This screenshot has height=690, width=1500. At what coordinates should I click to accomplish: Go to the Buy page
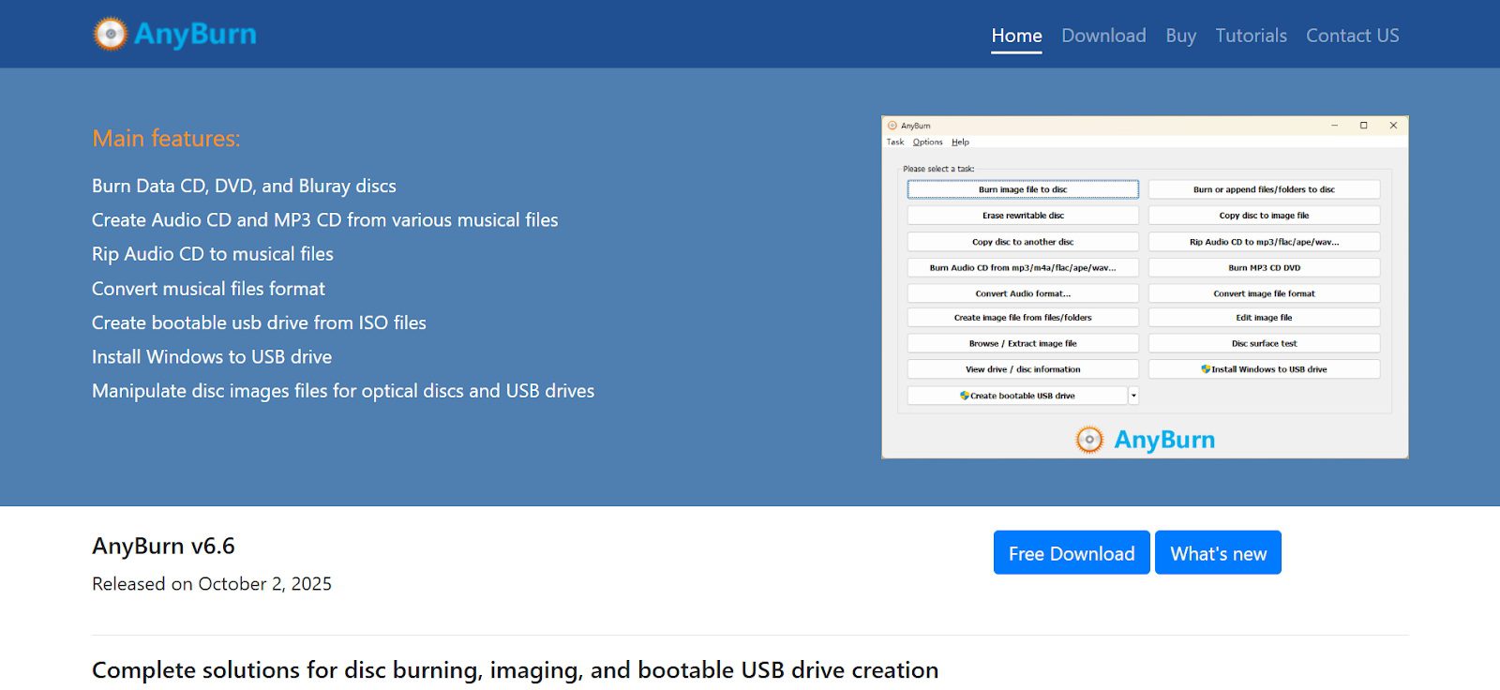(1180, 36)
